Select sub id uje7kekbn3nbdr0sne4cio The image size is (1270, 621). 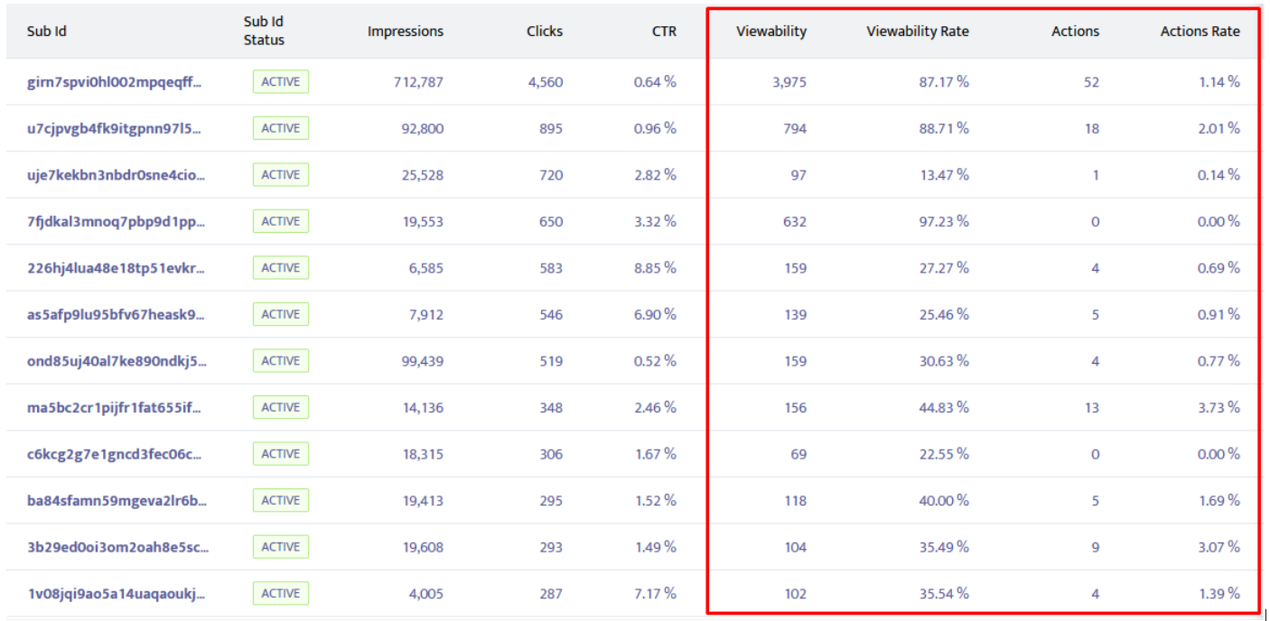coord(115,175)
